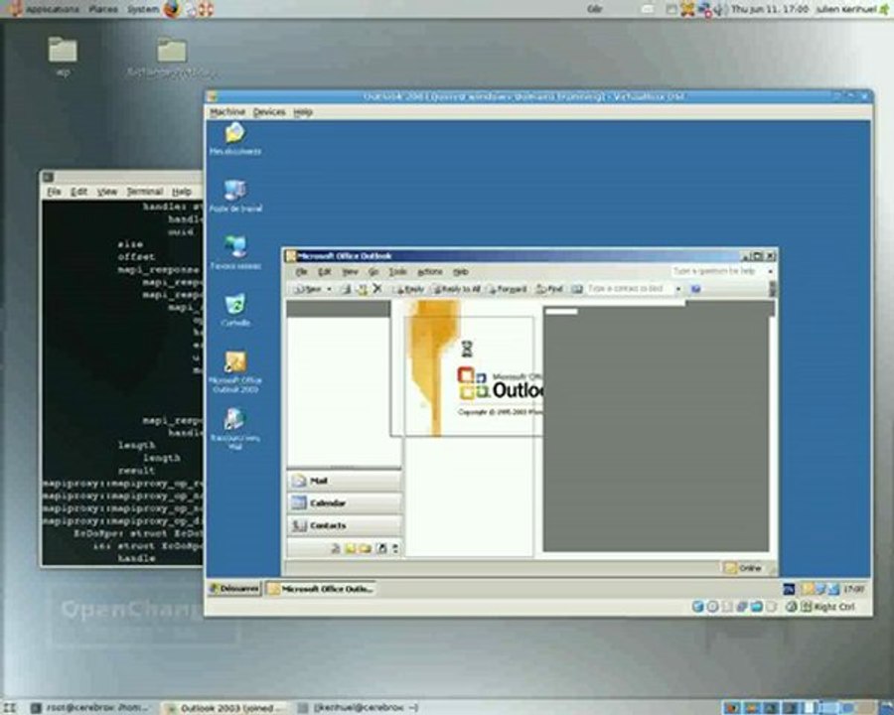The width and height of the screenshot is (894, 715).
Task: Click Microsoft Office Outlook taskbar button in Windows
Action: 321,589
